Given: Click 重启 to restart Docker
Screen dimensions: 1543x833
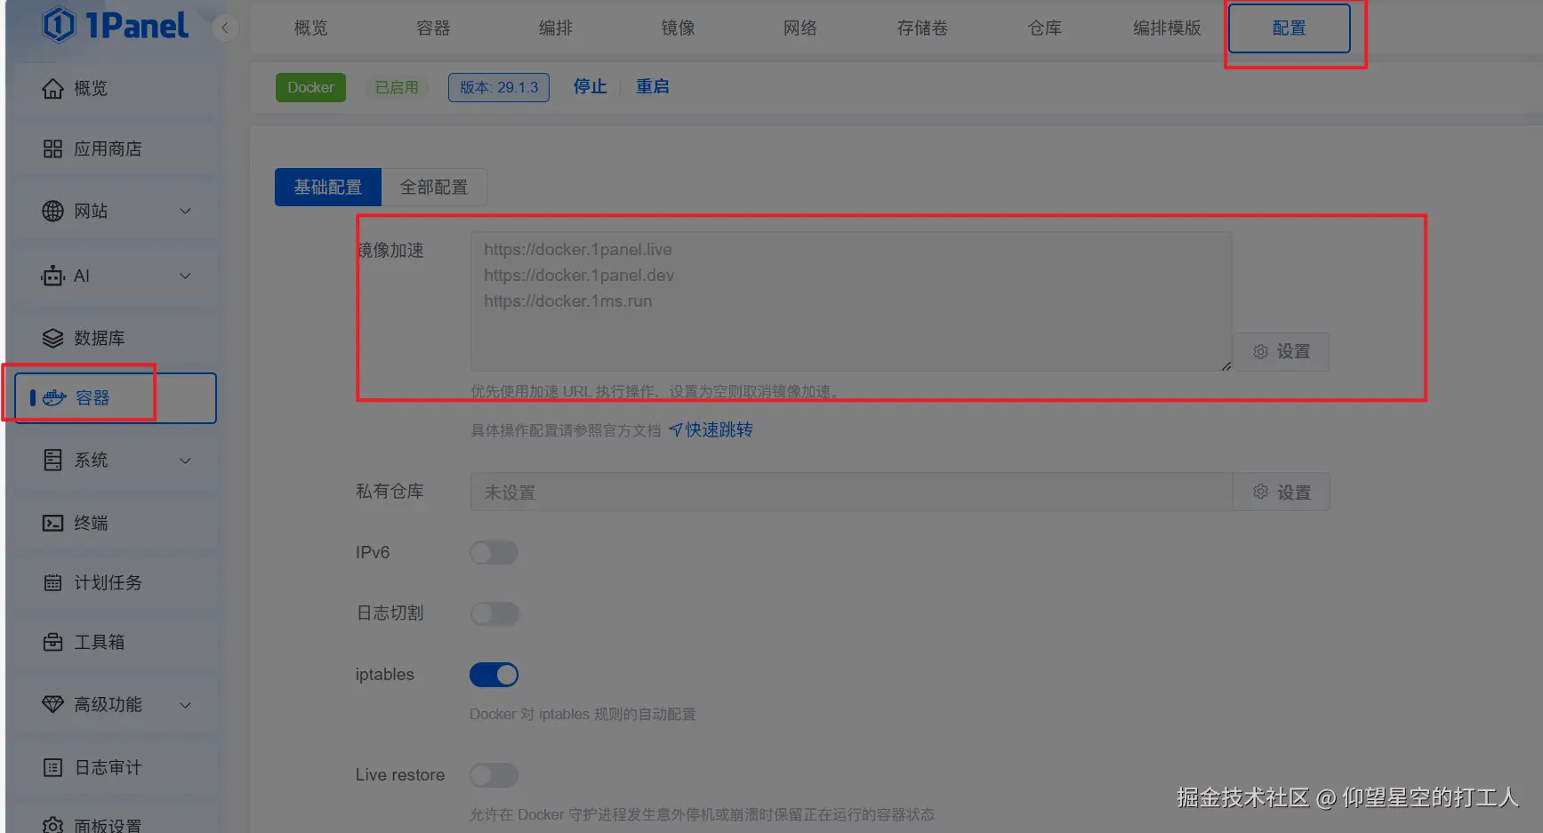Looking at the screenshot, I should (x=653, y=87).
